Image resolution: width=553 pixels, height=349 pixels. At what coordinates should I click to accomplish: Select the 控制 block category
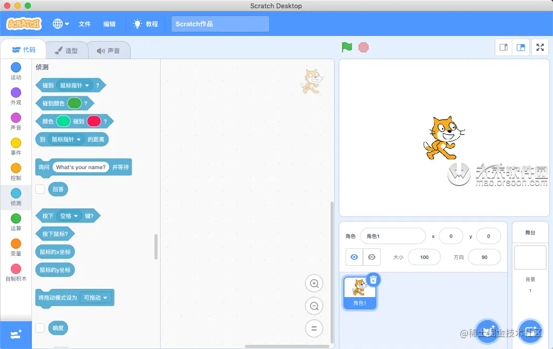click(x=16, y=172)
